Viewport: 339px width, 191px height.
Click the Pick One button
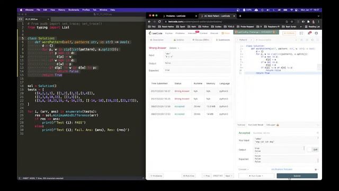(x=189, y=176)
